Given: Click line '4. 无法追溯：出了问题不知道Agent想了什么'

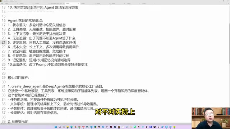Looking at the screenshot, I should click(42, 38).
